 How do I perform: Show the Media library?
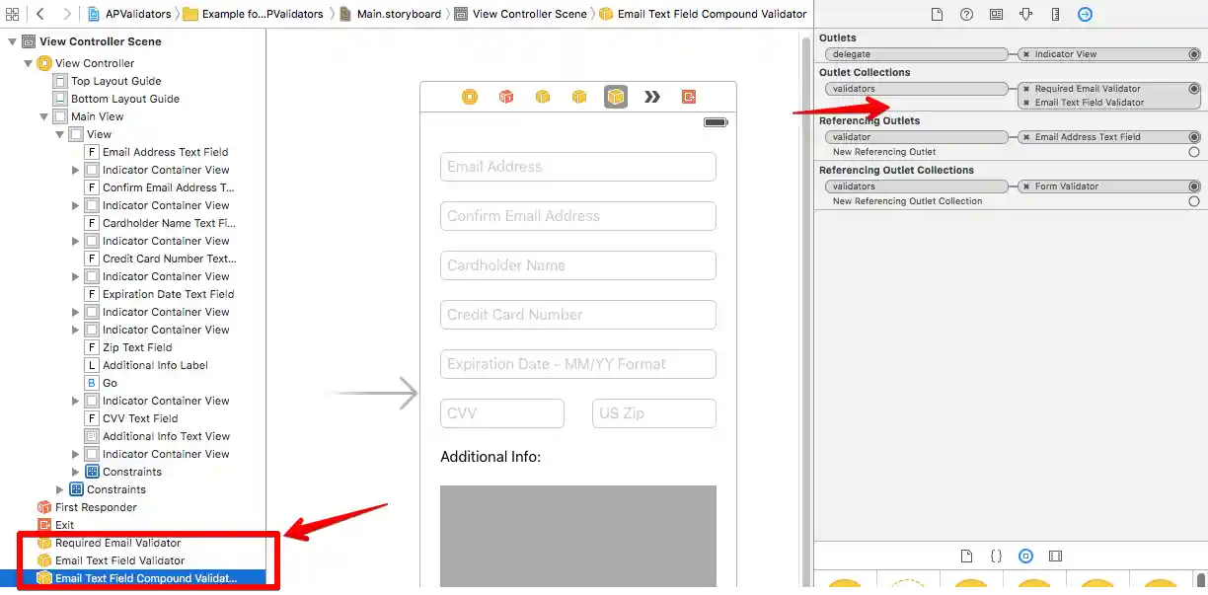[x=1056, y=556]
